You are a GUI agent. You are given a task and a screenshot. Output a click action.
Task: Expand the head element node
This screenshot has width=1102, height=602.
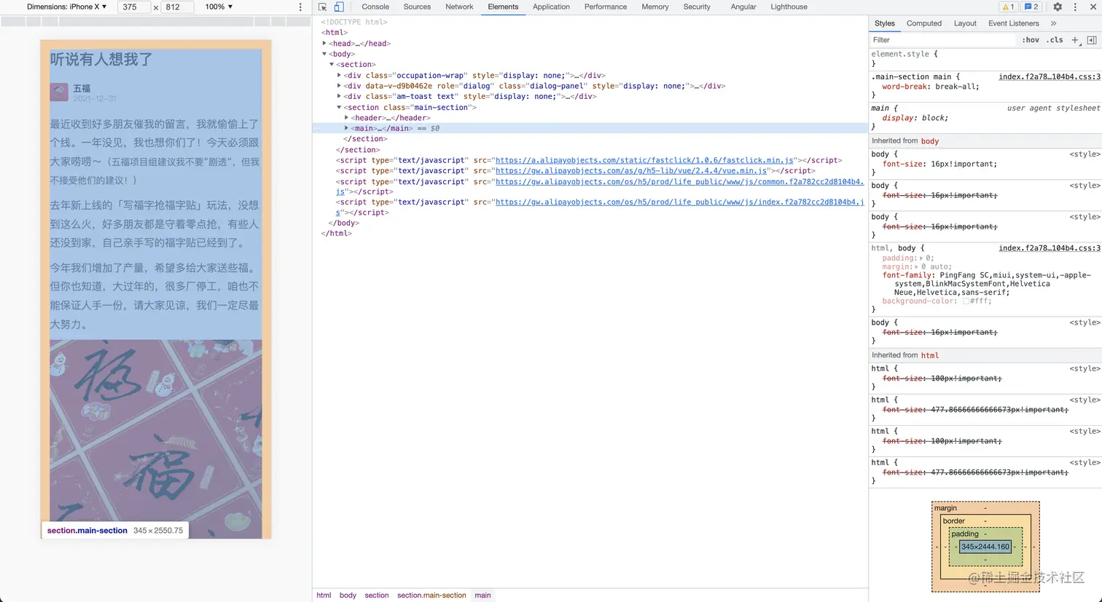(325, 43)
